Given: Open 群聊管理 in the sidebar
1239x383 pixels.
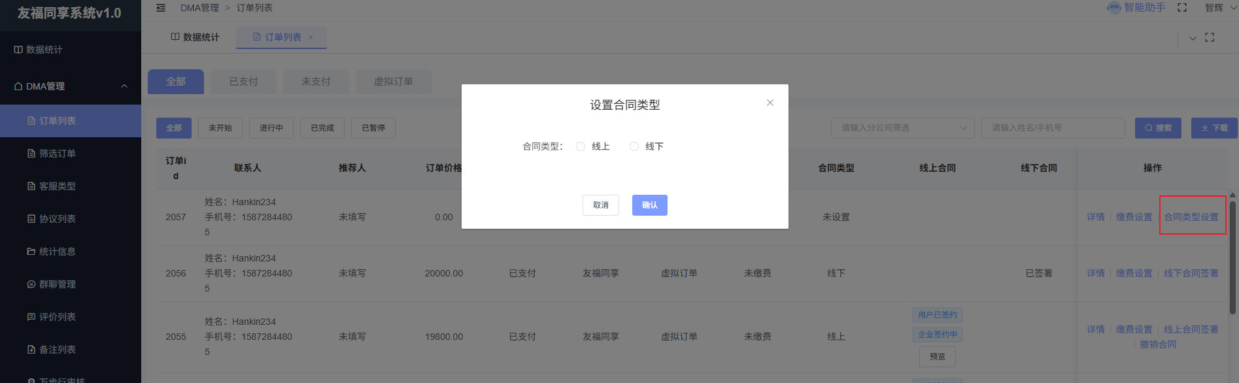Looking at the screenshot, I should (57, 284).
